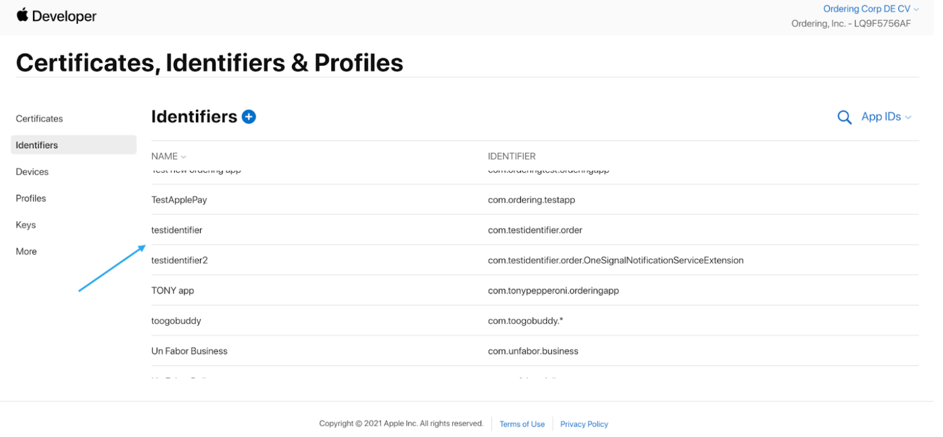943x437 pixels.
Task: Open the Privacy Policy link
Action: [584, 424]
